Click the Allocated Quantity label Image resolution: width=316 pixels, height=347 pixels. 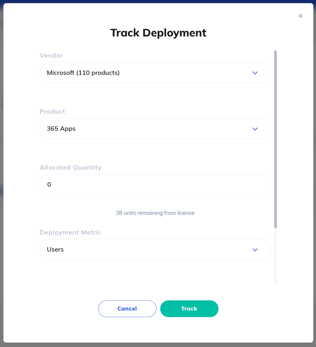pyautogui.click(x=70, y=167)
